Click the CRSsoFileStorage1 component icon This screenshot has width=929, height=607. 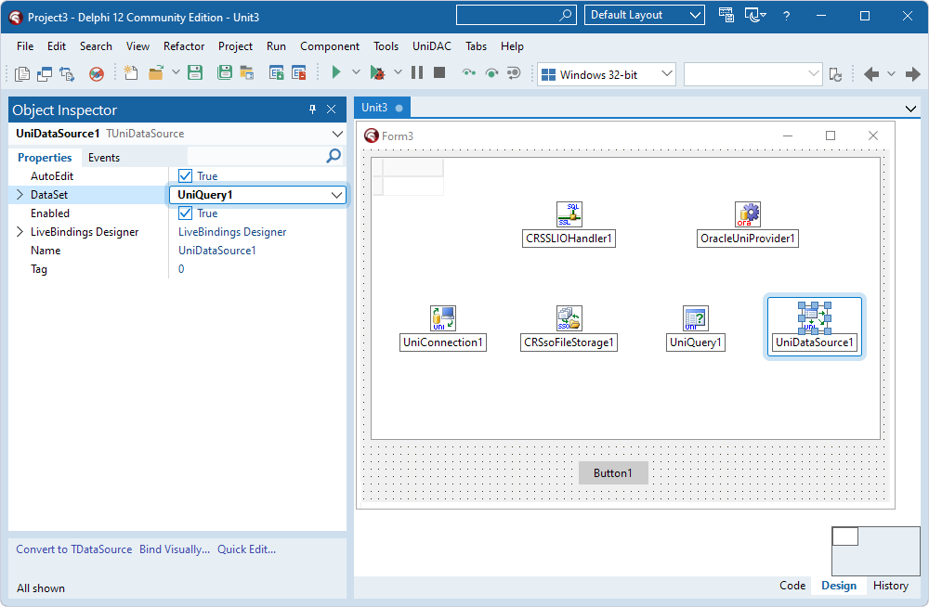pyautogui.click(x=569, y=318)
